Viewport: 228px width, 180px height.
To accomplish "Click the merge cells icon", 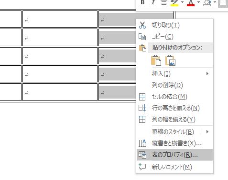I will tap(142, 97).
